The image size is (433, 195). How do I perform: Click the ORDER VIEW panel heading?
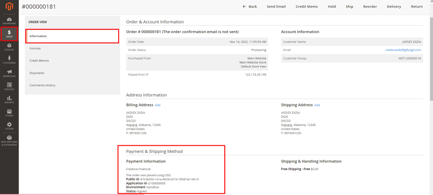(x=38, y=22)
